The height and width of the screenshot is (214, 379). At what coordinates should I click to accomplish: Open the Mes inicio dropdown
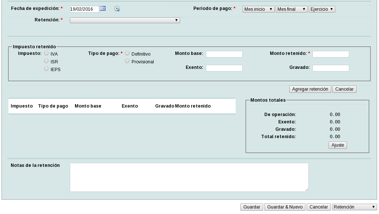pos(258,9)
